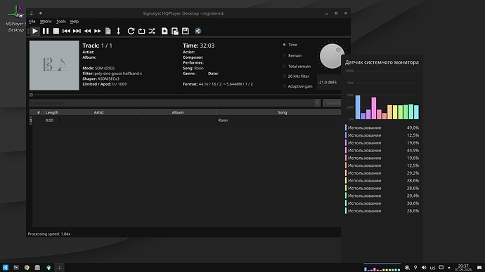The height and width of the screenshot is (272, 485).
Task: Sort playlist by Length column header
Action: (51, 113)
